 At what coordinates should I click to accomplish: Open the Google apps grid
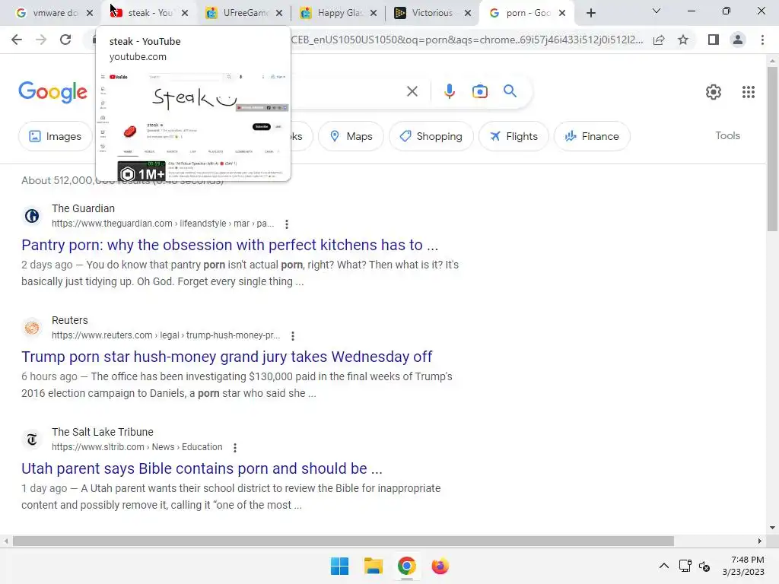[x=749, y=92]
